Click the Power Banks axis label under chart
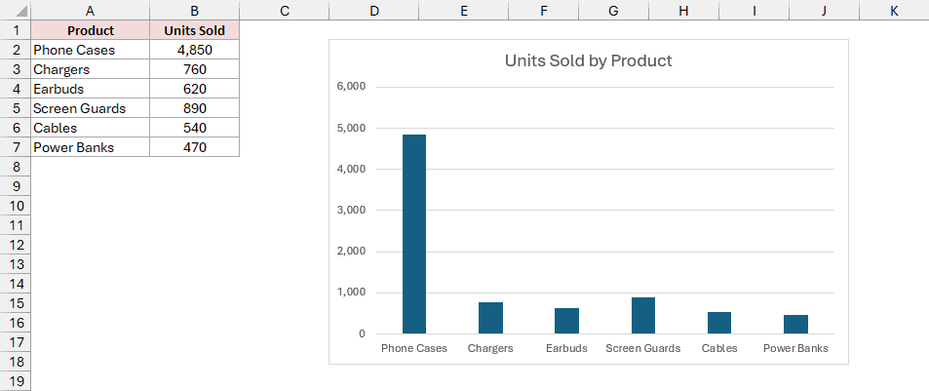This screenshot has width=929, height=391. (x=795, y=348)
